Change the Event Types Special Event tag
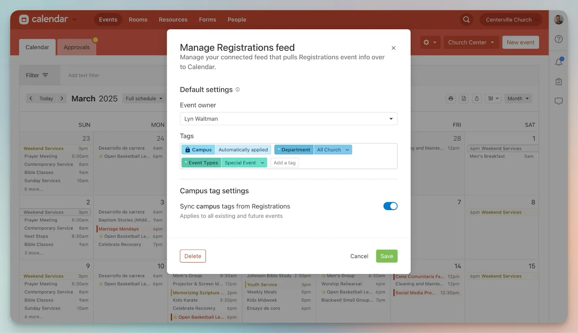 (244, 163)
